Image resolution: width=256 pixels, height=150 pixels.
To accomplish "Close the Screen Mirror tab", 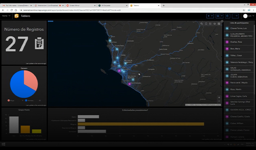I will coord(95,5).
